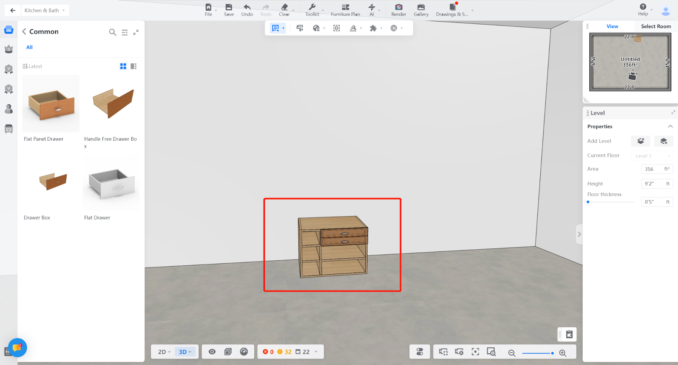Switch catalog to list view

click(133, 66)
